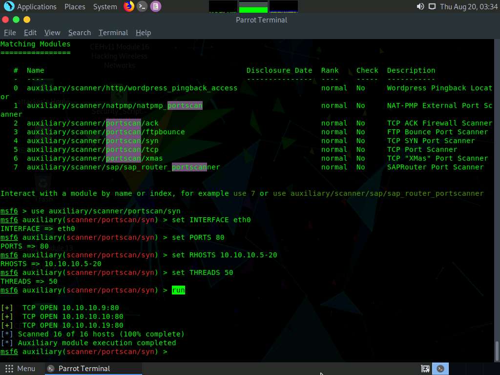Click the red close window button
Viewport: 500px width, 375px height.
(x=5, y=20)
